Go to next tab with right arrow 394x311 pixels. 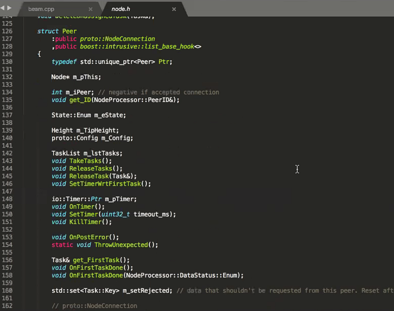pyautogui.click(x=9, y=8)
